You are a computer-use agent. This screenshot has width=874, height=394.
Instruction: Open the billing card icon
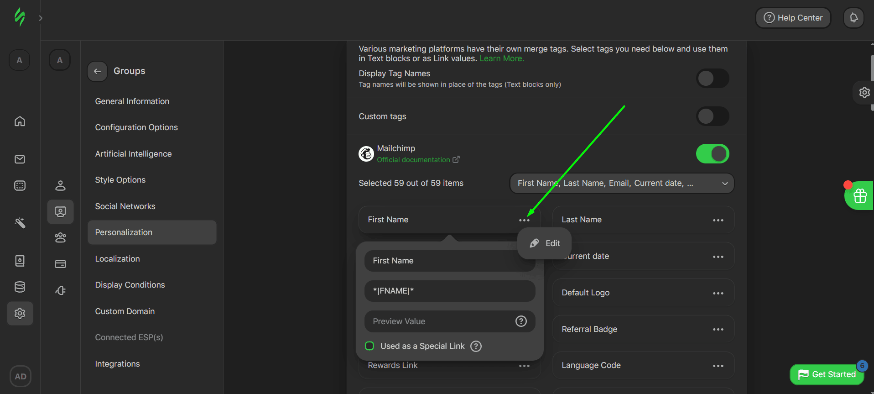(60, 264)
